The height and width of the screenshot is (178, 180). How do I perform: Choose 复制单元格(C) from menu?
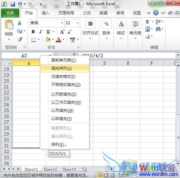click(x=65, y=60)
